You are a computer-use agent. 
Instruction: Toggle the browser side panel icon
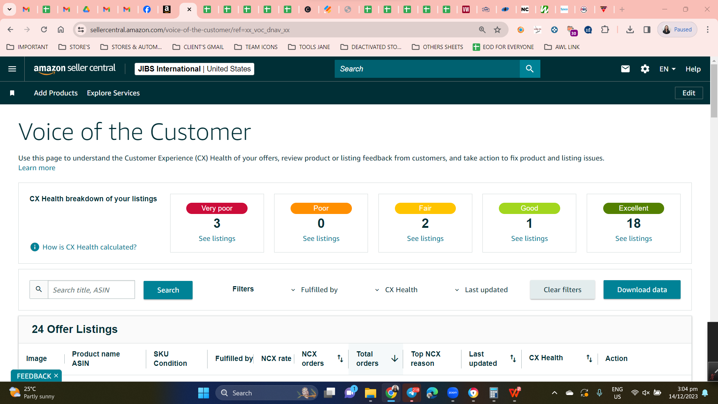tap(647, 30)
